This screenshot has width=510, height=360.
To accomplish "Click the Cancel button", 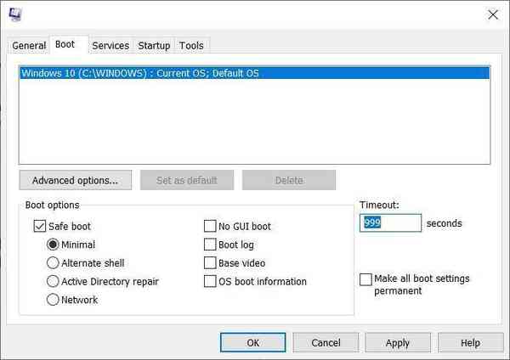I will pyautogui.click(x=326, y=342).
